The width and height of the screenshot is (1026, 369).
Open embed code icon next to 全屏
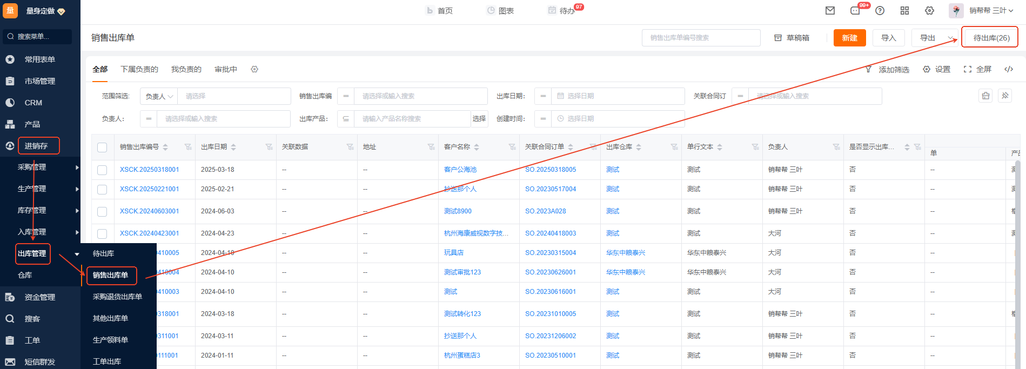[1009, 69]
